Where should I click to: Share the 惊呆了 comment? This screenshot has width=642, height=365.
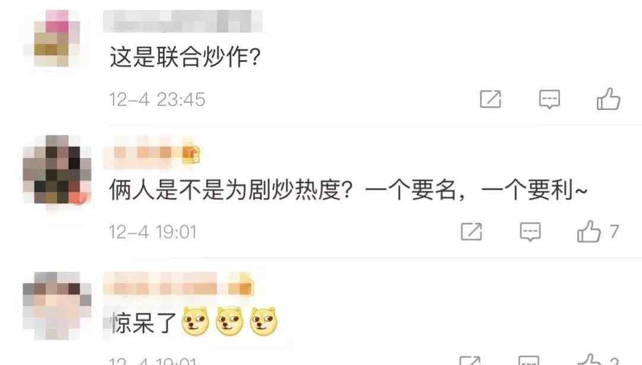[x=470, y=360]
